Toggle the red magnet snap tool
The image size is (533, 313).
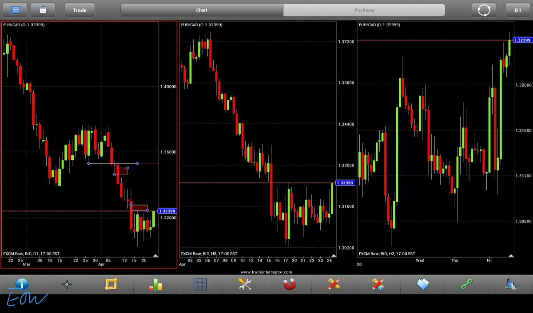289,284
